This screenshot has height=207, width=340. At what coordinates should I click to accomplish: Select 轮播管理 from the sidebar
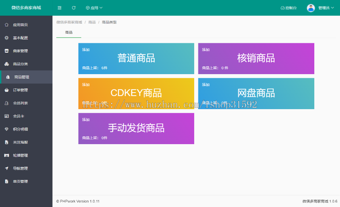20,155
